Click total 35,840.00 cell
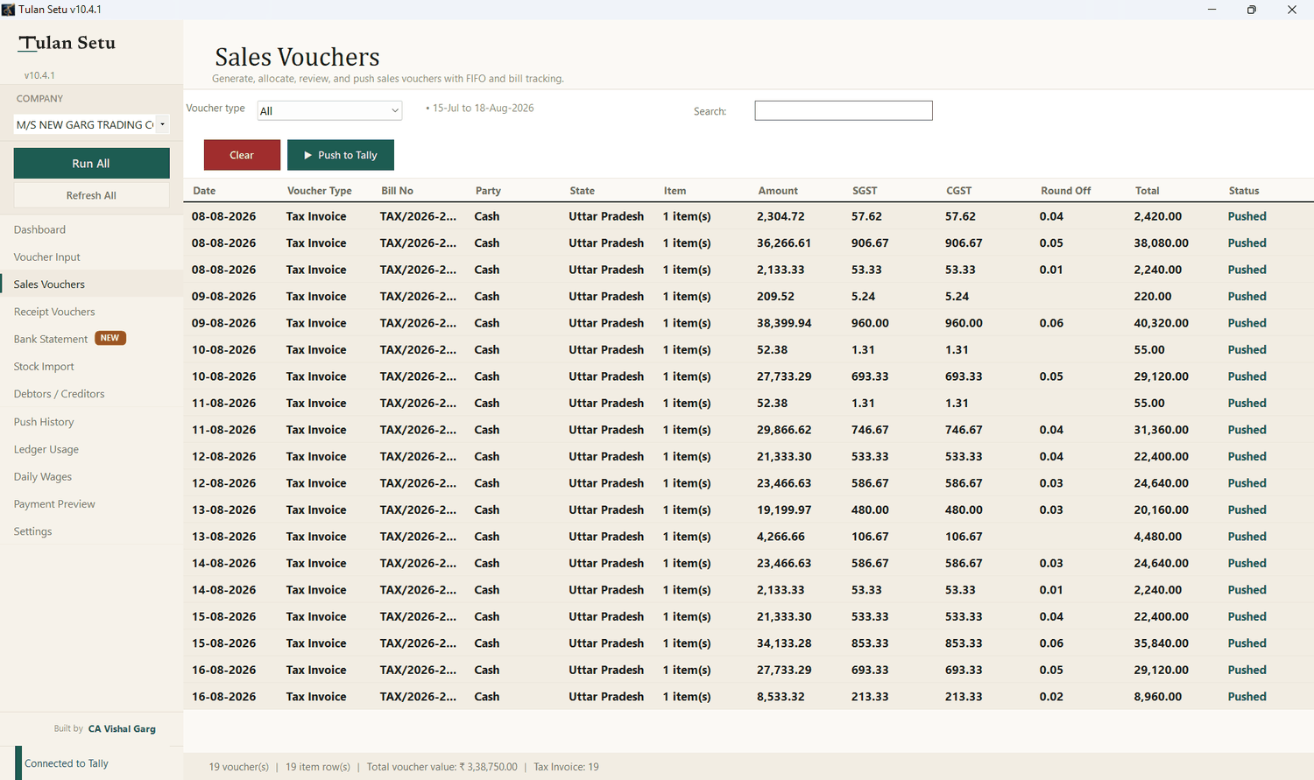Screen dimensions: 1314x780 coord(1161,643)
